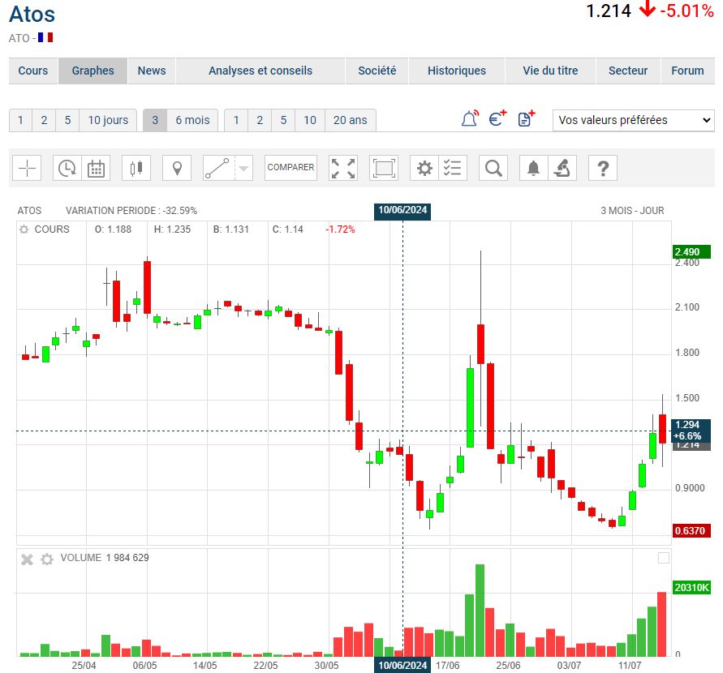The height and width of the screenshot is (673, 723).
Task: Click the red down arrow price indicator
Action: (648, 9)
